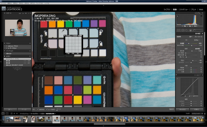Click the ペースト paste settings button
207x127 pixels.
click(24, 109)
